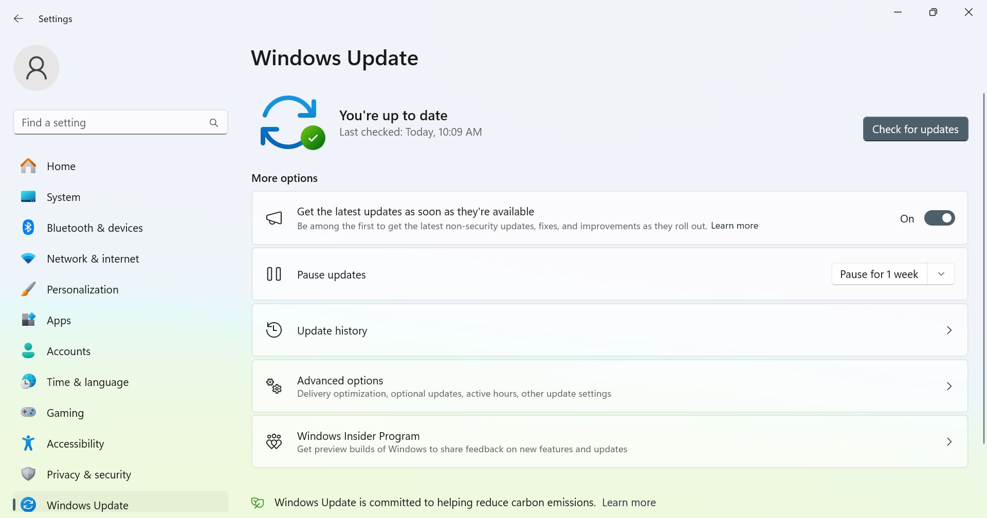Click the Gaming controller icon

coord(28,412)
